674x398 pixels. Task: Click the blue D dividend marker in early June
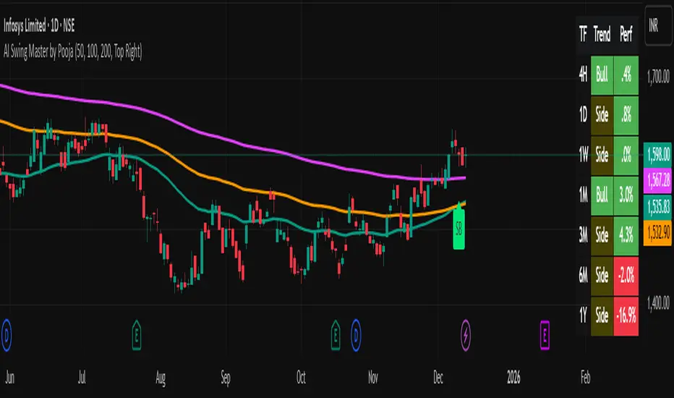6,335
